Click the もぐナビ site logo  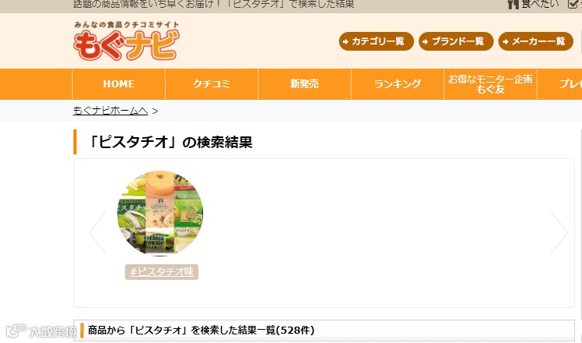pyautogui.click(x=127, y=41)
